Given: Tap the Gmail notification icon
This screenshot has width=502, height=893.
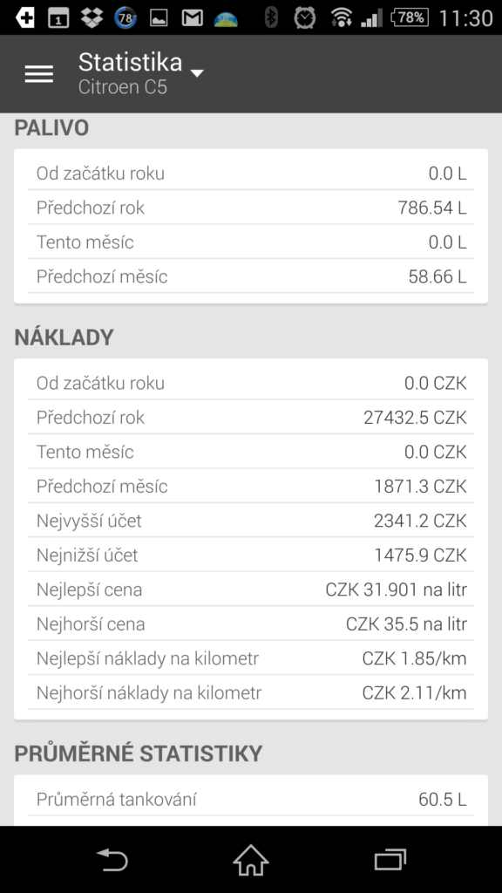Looking at the screenshot, I should [193, 18].
